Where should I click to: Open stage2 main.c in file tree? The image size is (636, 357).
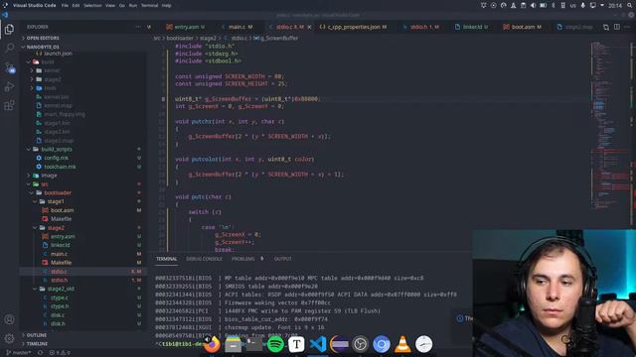pos(60,254)
